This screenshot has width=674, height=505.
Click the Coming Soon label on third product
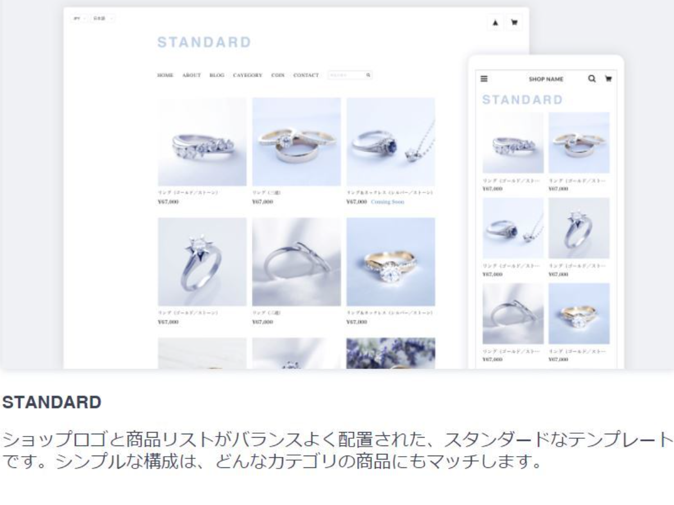click(x=387, y=202)
